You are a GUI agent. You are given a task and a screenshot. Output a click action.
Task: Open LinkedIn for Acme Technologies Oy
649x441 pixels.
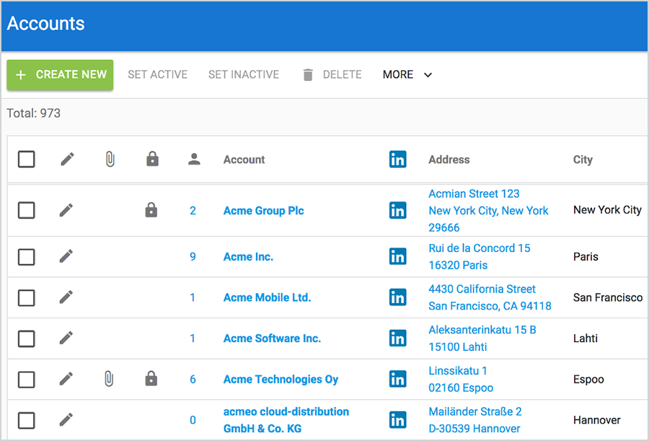pos(398,379)
